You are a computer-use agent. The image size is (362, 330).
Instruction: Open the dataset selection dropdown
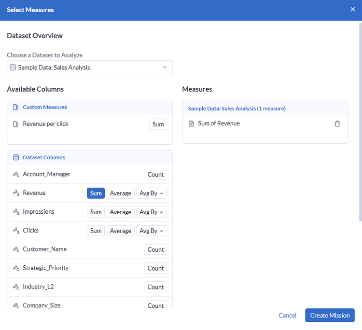(x=90, y=68)
